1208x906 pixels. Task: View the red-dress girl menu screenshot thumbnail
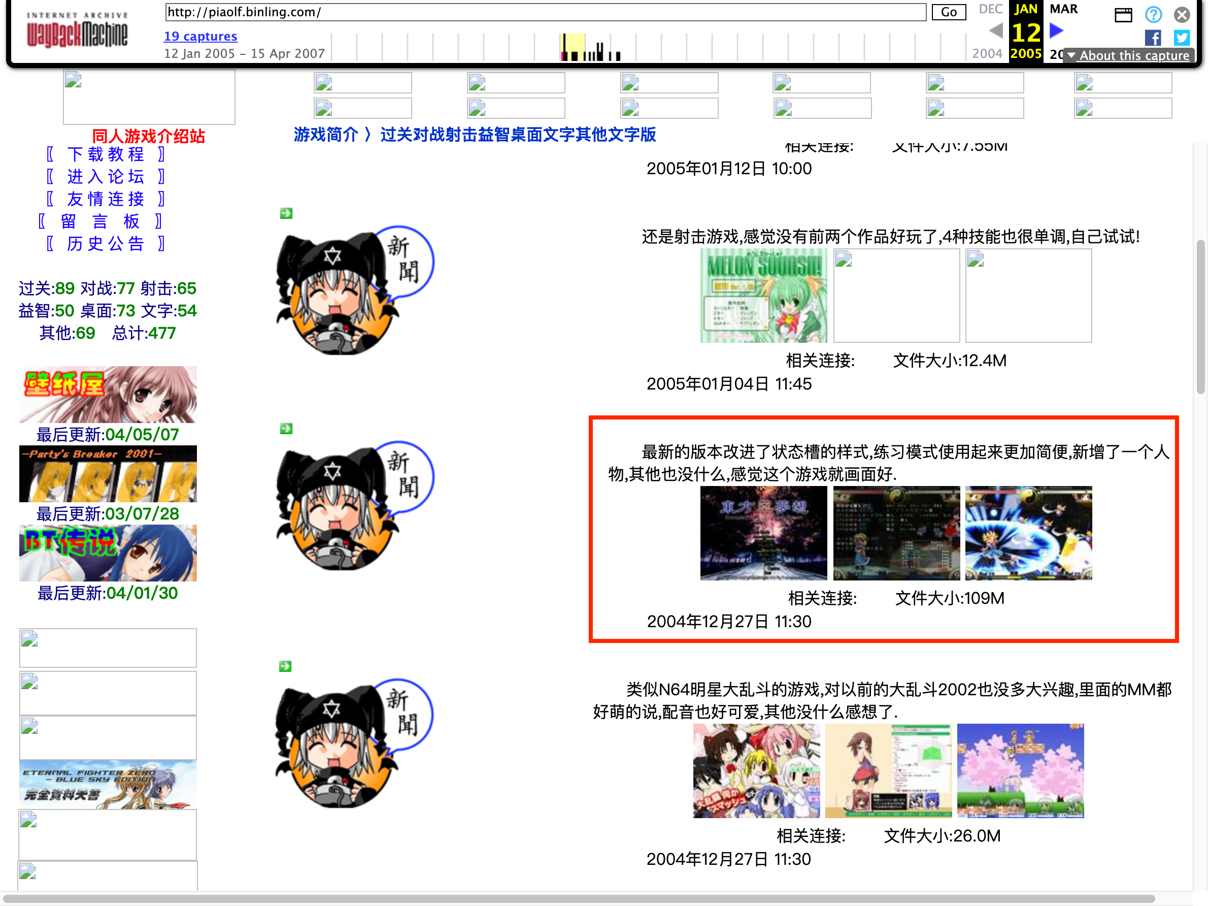point(889,771)
